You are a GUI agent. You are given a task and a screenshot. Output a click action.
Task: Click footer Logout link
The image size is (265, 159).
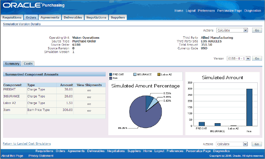click(x=159, y=151)
